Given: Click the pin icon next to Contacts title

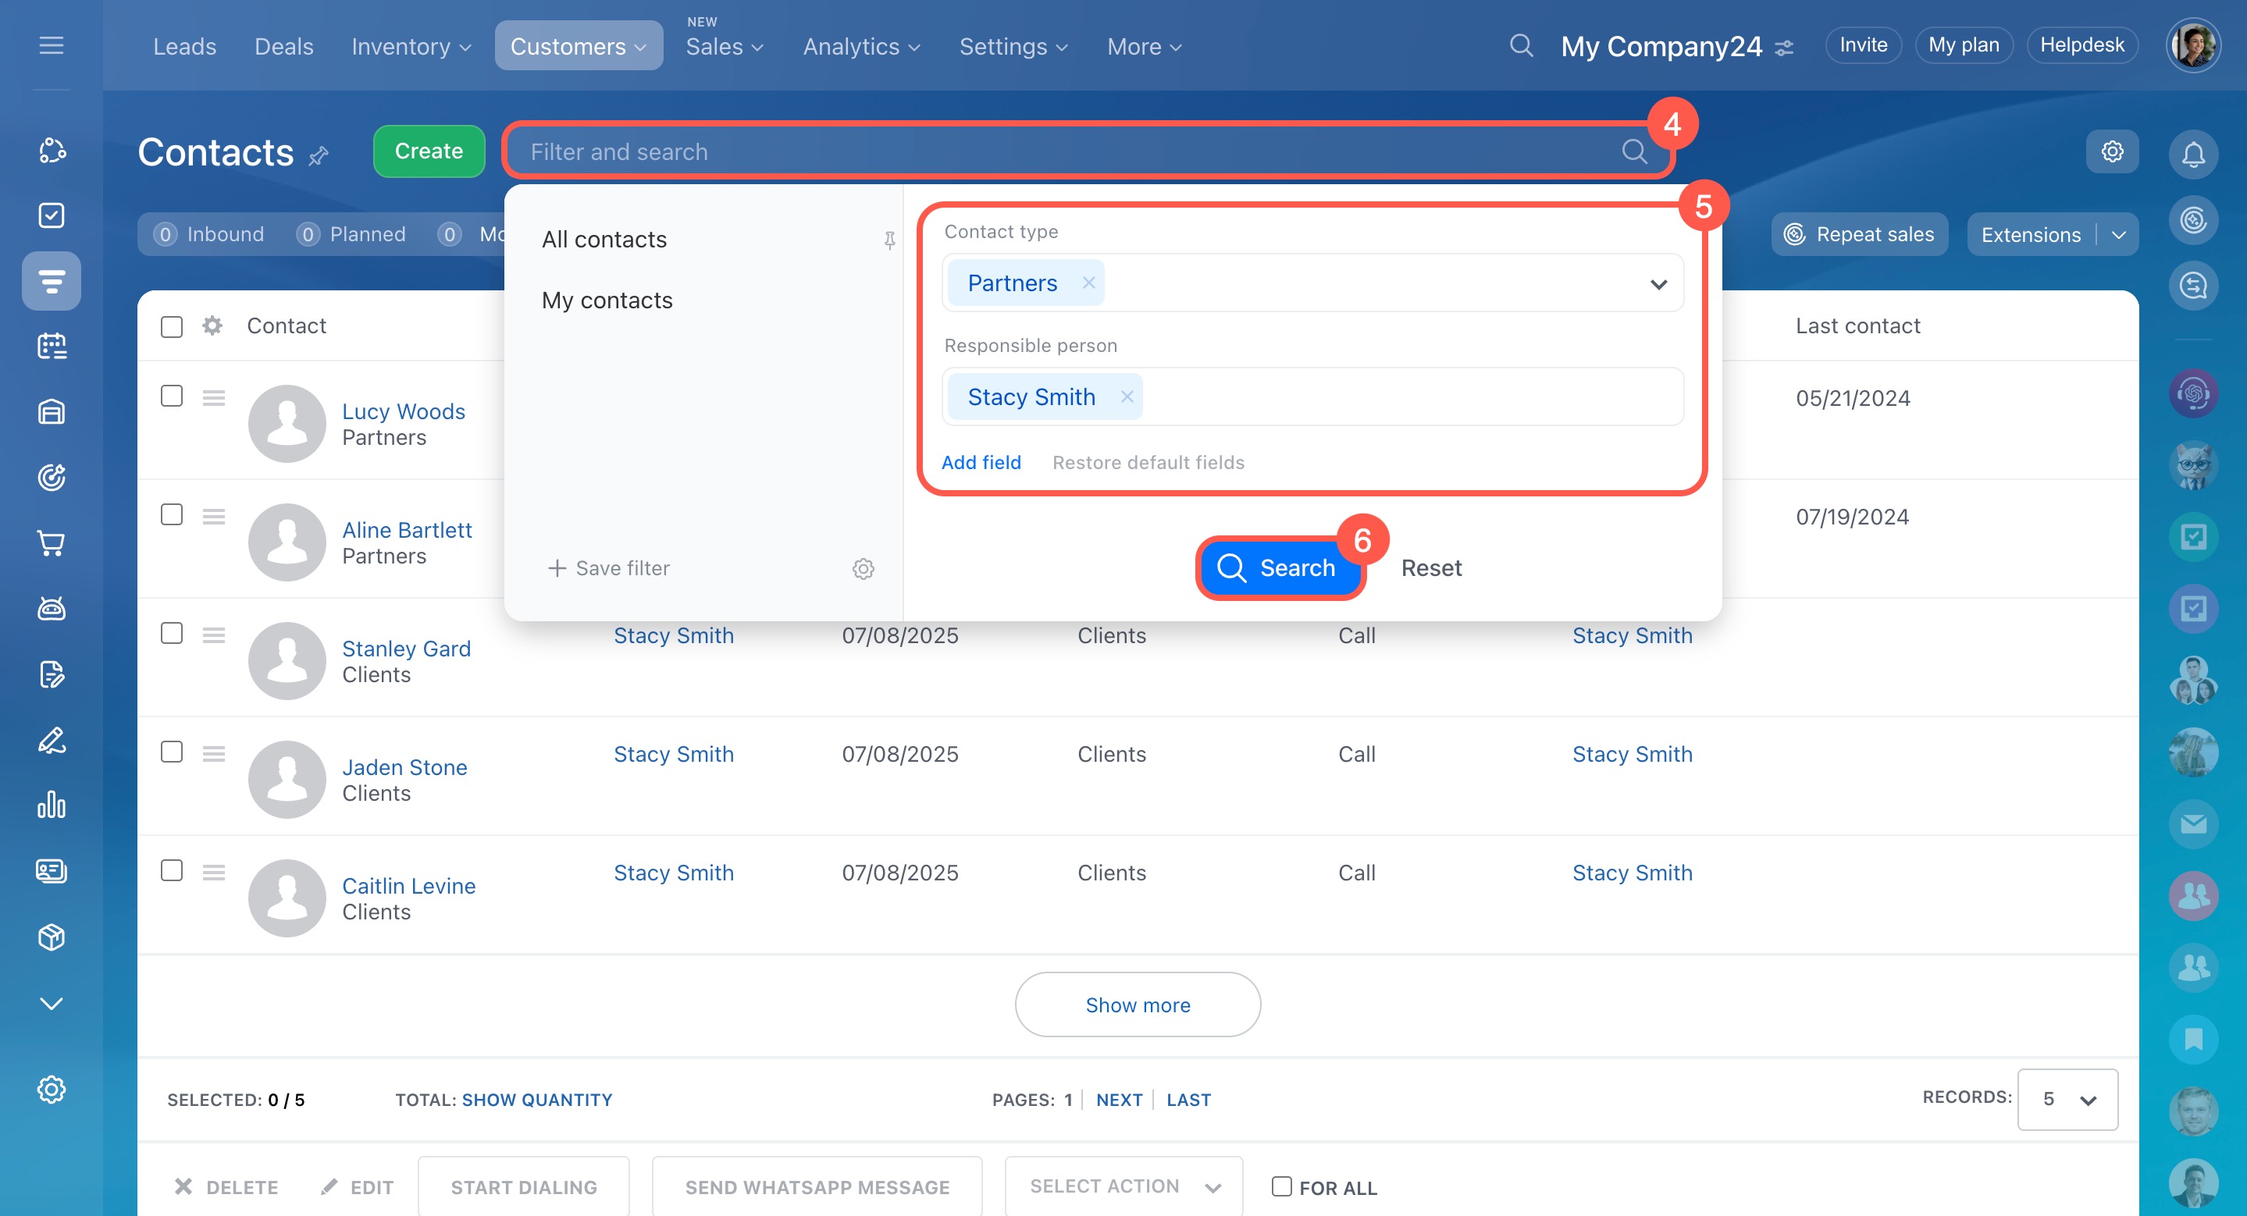Looking at the screenshot, I should click(319, 156).
